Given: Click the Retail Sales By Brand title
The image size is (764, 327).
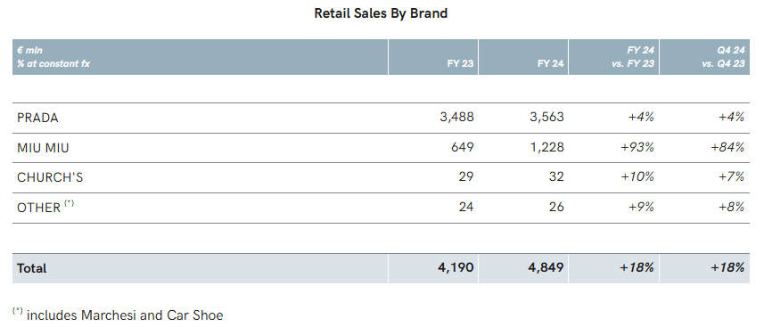Looking at the screenshot, I should [381, 13].
